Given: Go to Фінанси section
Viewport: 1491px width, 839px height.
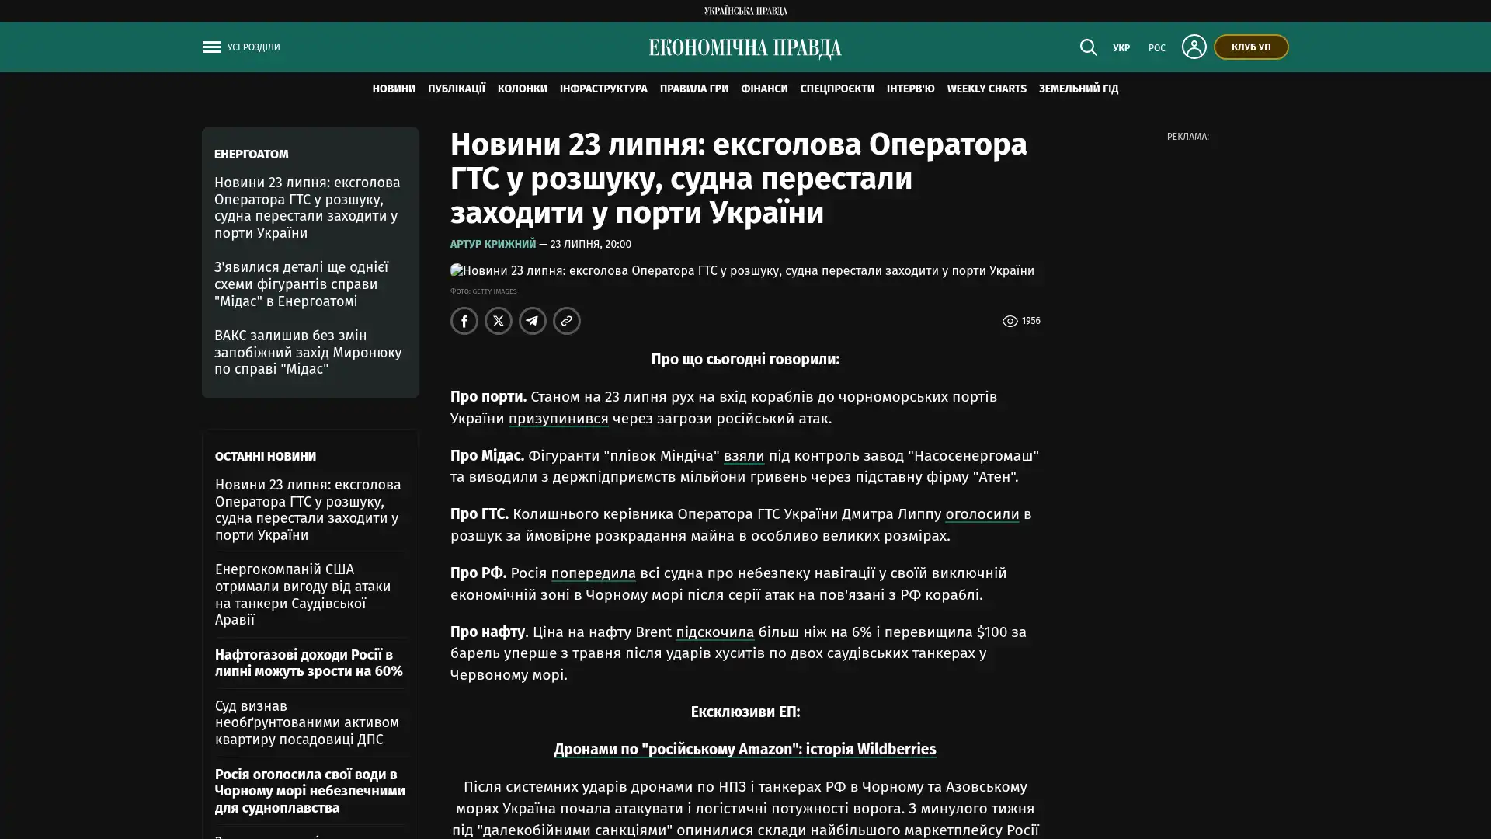Looking at the screenshot, I should tap(764, 89).
